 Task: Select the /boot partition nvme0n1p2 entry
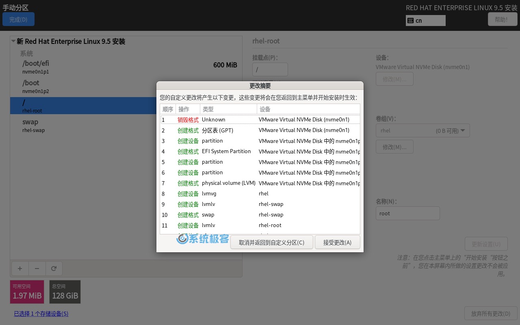[x=126, y=87]
